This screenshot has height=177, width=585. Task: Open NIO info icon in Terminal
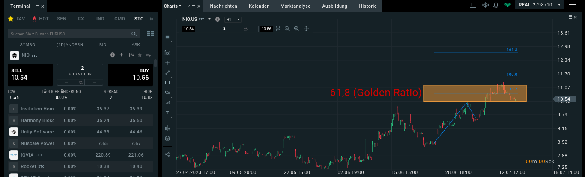[x=113, y=55]
